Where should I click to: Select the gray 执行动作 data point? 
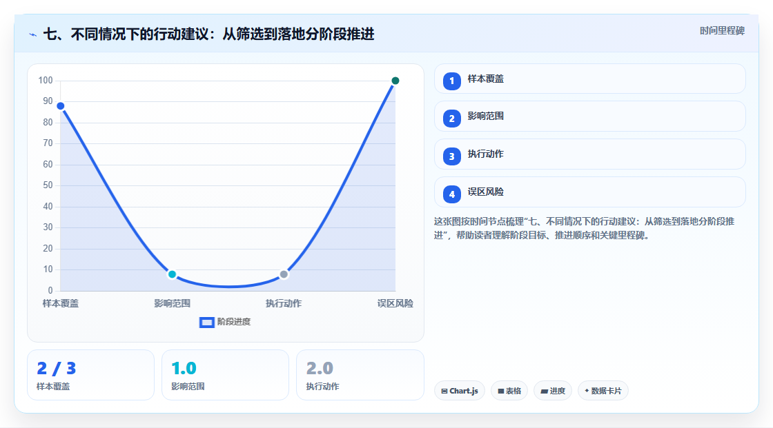(284, 274)
